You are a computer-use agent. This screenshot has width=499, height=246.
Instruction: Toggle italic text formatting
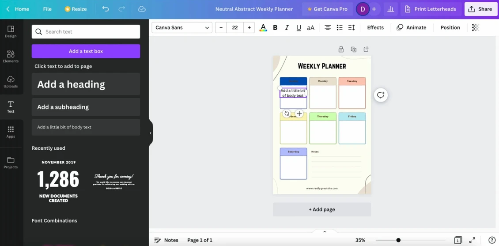pos(287,27)
